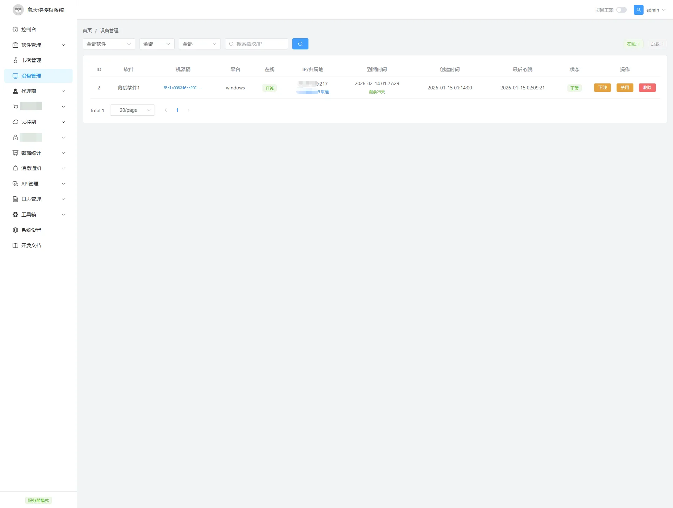Click the 搜索指纹/IP search field

click(x=259, y=44)
